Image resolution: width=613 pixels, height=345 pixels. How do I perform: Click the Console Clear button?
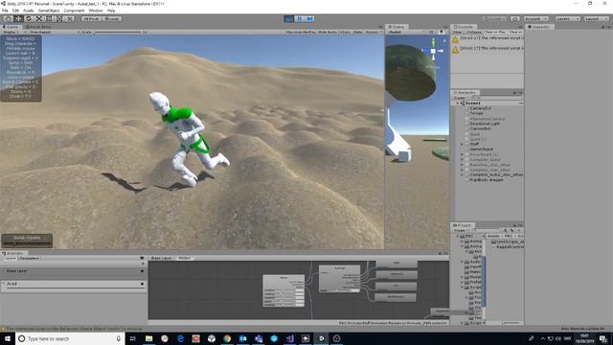click(458, 32)
